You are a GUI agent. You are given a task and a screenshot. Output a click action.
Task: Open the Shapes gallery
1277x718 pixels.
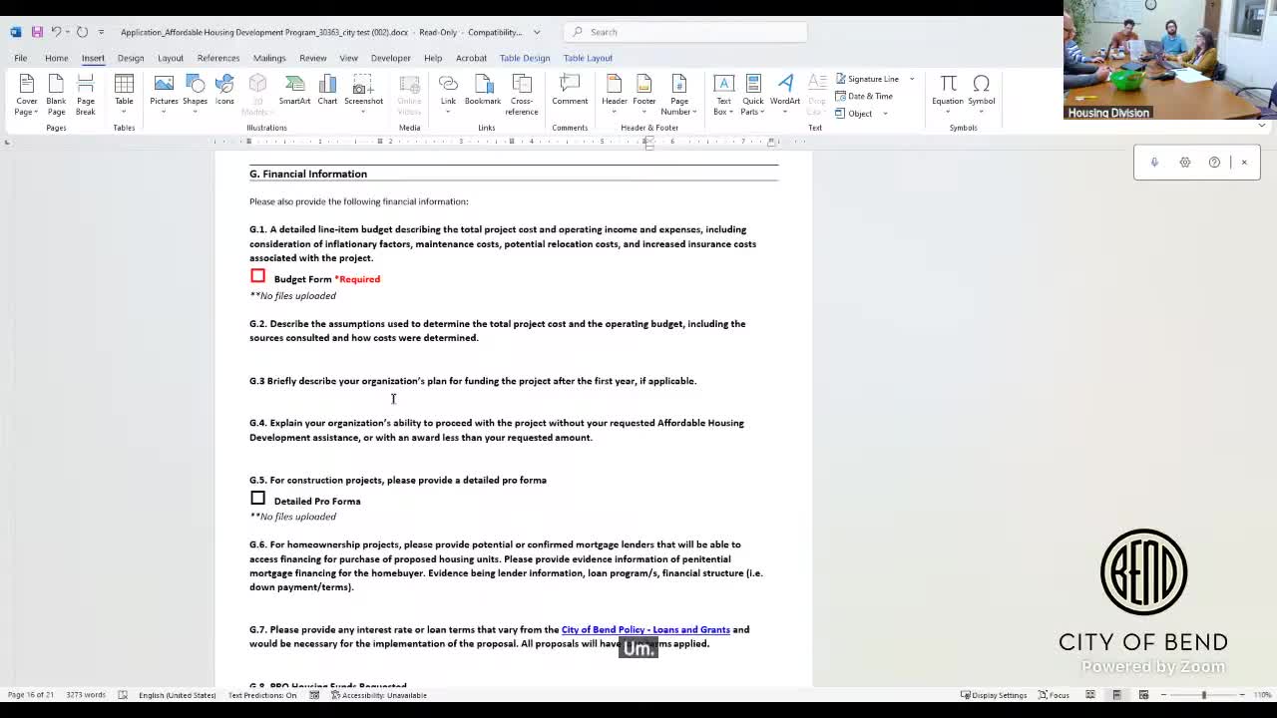pos(195,95)
